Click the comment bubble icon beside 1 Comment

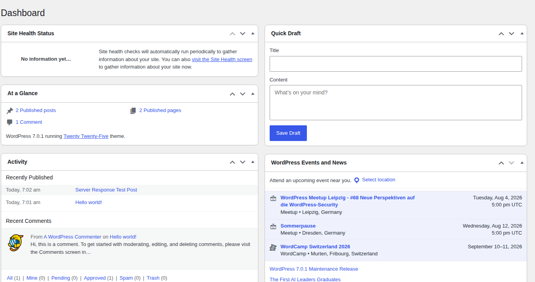click(x=10, y=123)
